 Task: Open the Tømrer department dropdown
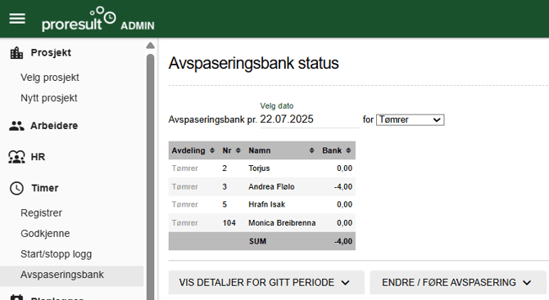[410, 120]
